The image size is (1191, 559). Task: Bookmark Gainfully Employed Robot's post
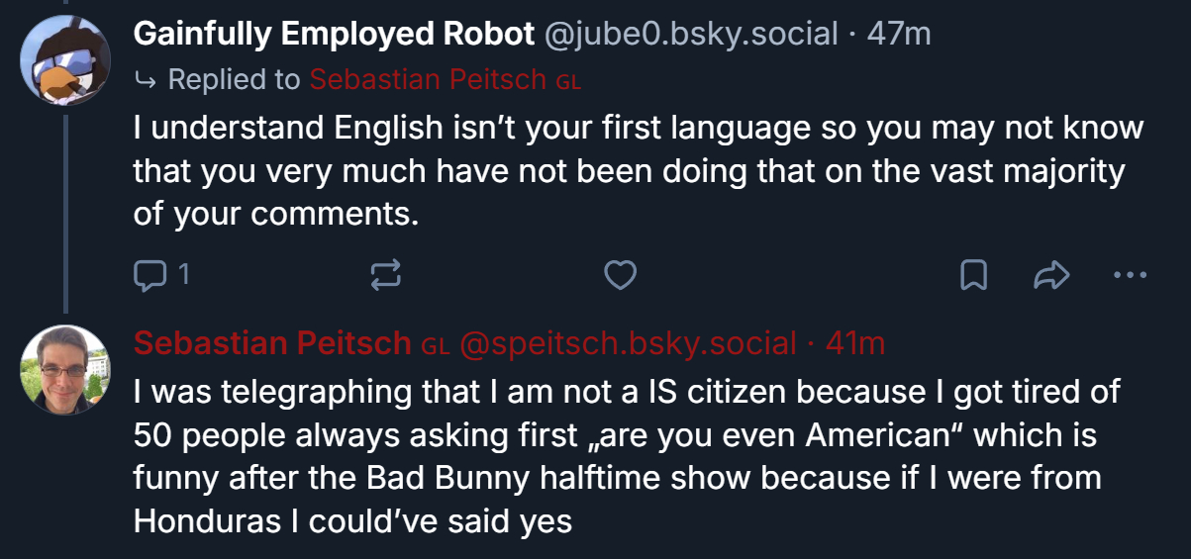coord(974,274)
